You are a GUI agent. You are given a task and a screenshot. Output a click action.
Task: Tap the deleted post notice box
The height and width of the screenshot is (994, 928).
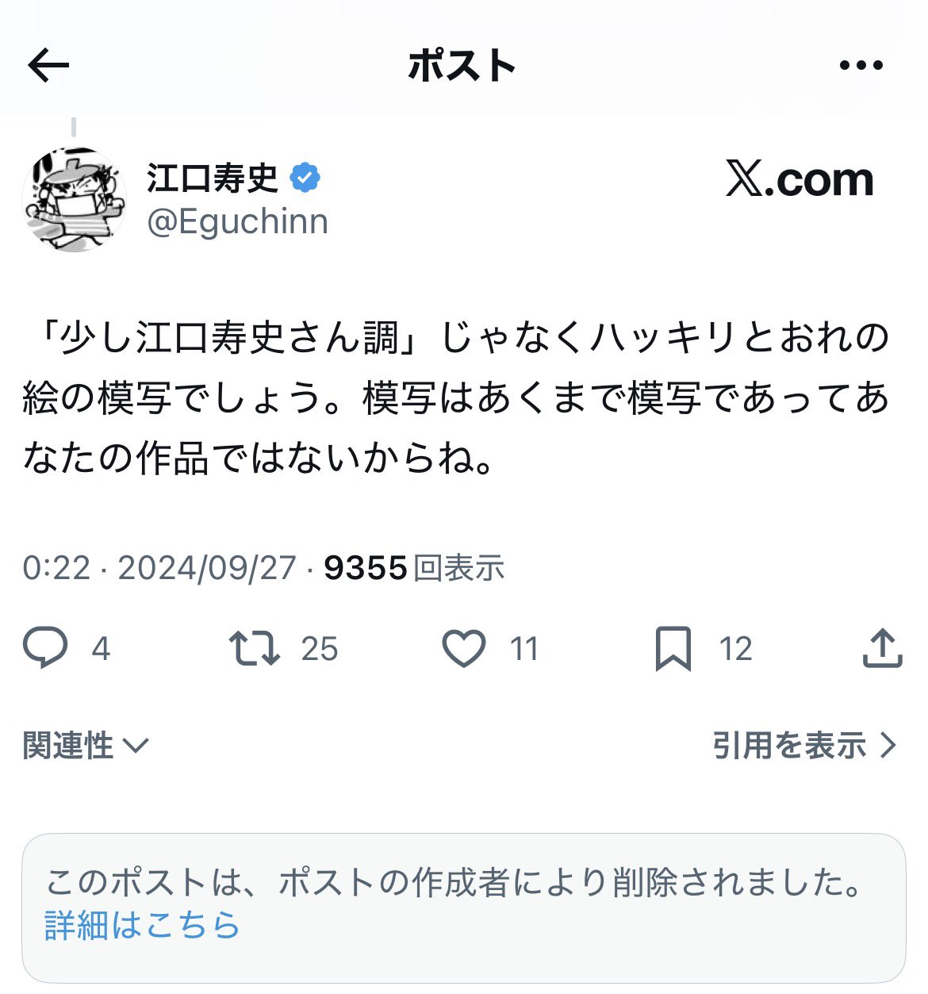[x=463, y=908]
